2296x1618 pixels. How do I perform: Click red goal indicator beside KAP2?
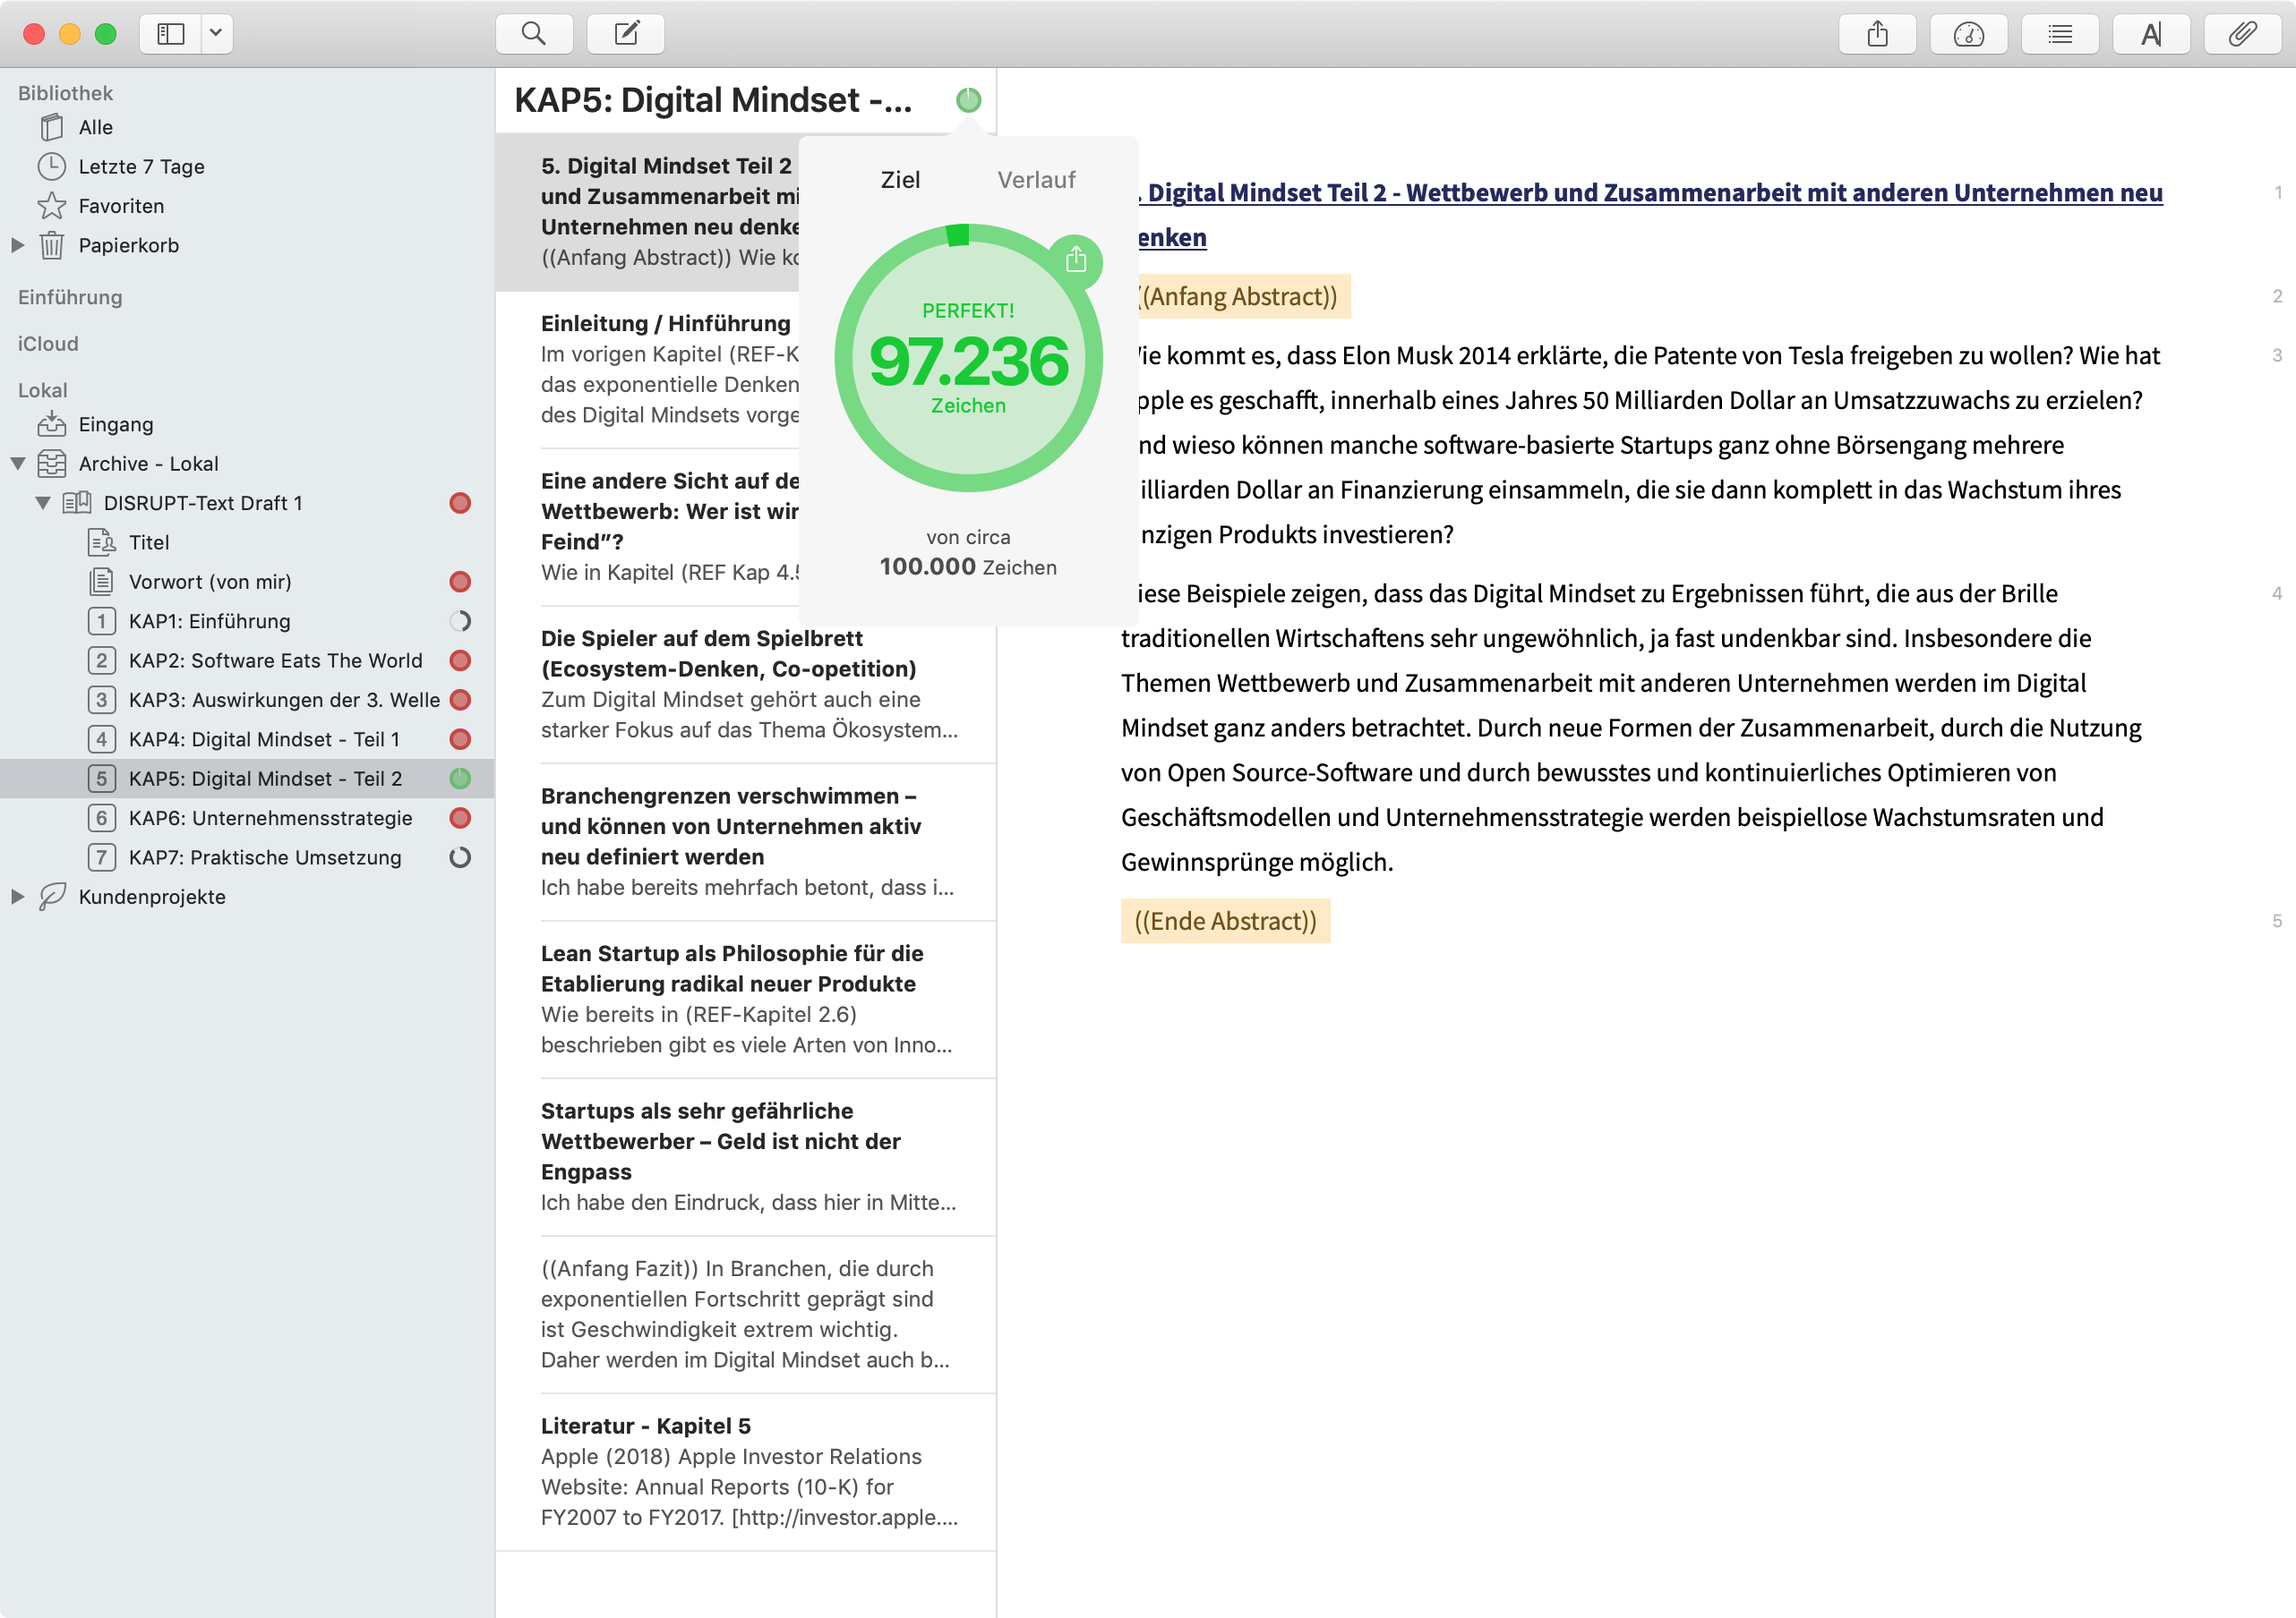click(x=460, y=660)
